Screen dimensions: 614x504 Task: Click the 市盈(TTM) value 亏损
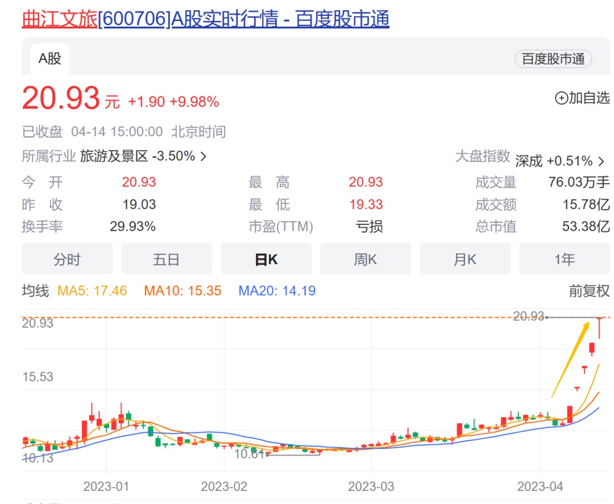tap(370, 226)
